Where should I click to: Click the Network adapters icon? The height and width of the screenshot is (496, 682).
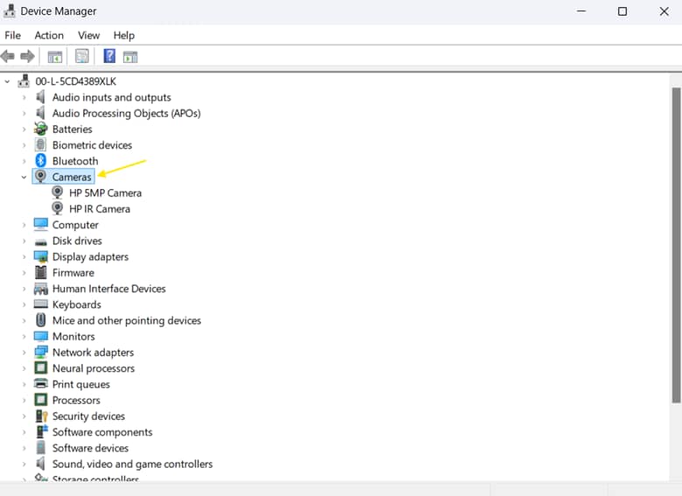pos(41,352)
